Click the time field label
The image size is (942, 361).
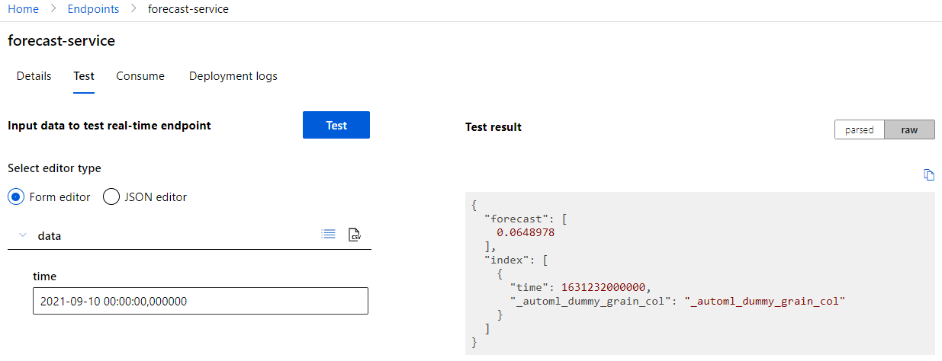45,276
